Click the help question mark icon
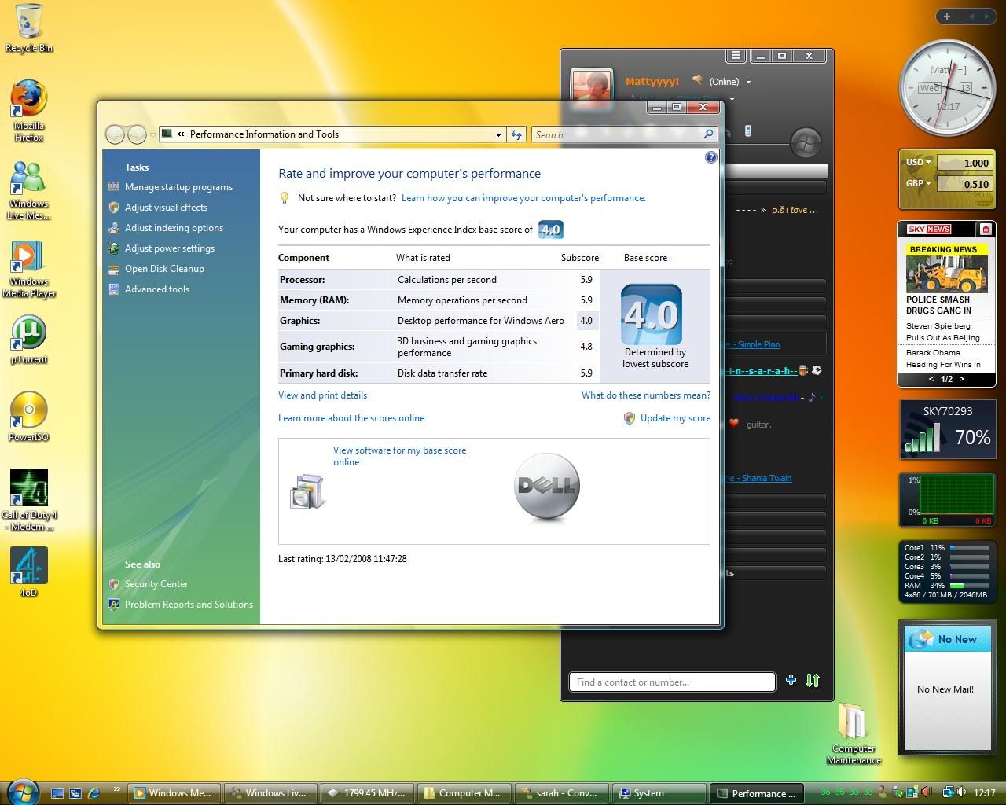 coord(710,157)
